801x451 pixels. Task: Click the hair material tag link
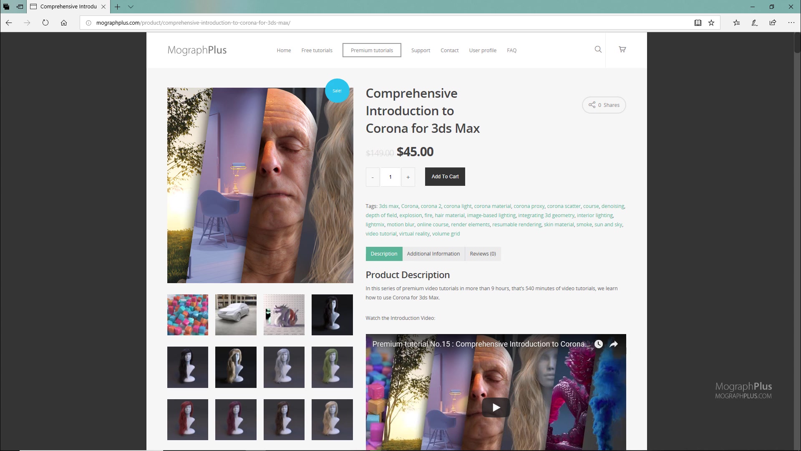449,215
